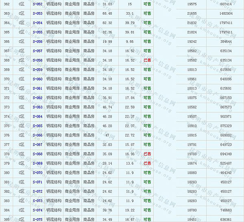The height and width of the screenshot is (222, 244).
Task: Open unit link S-070
Action: [x=37, y=173]
